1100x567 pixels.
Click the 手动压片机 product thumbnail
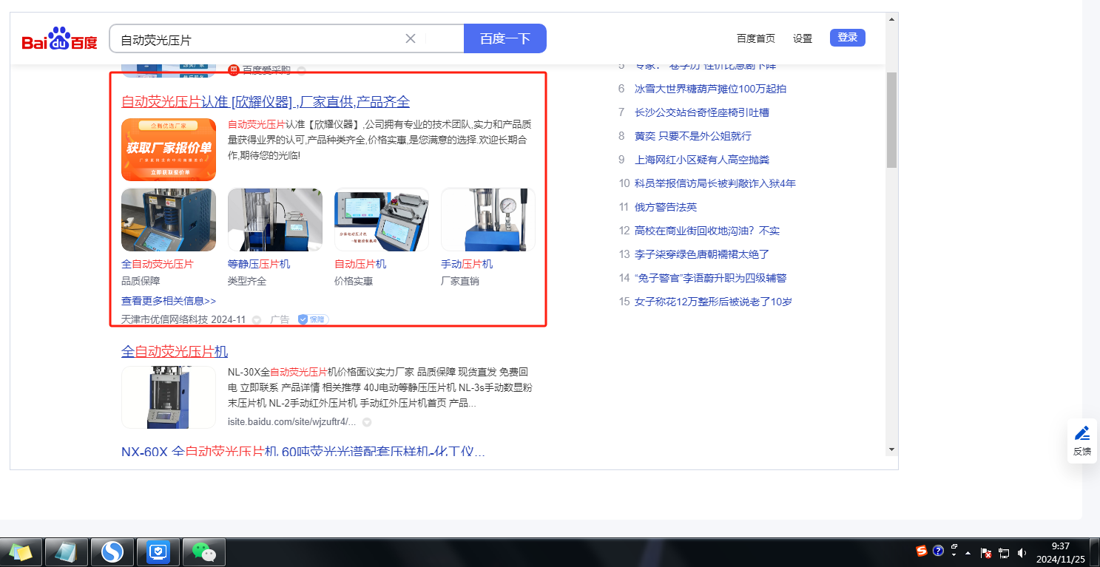[x=488, y=220]
